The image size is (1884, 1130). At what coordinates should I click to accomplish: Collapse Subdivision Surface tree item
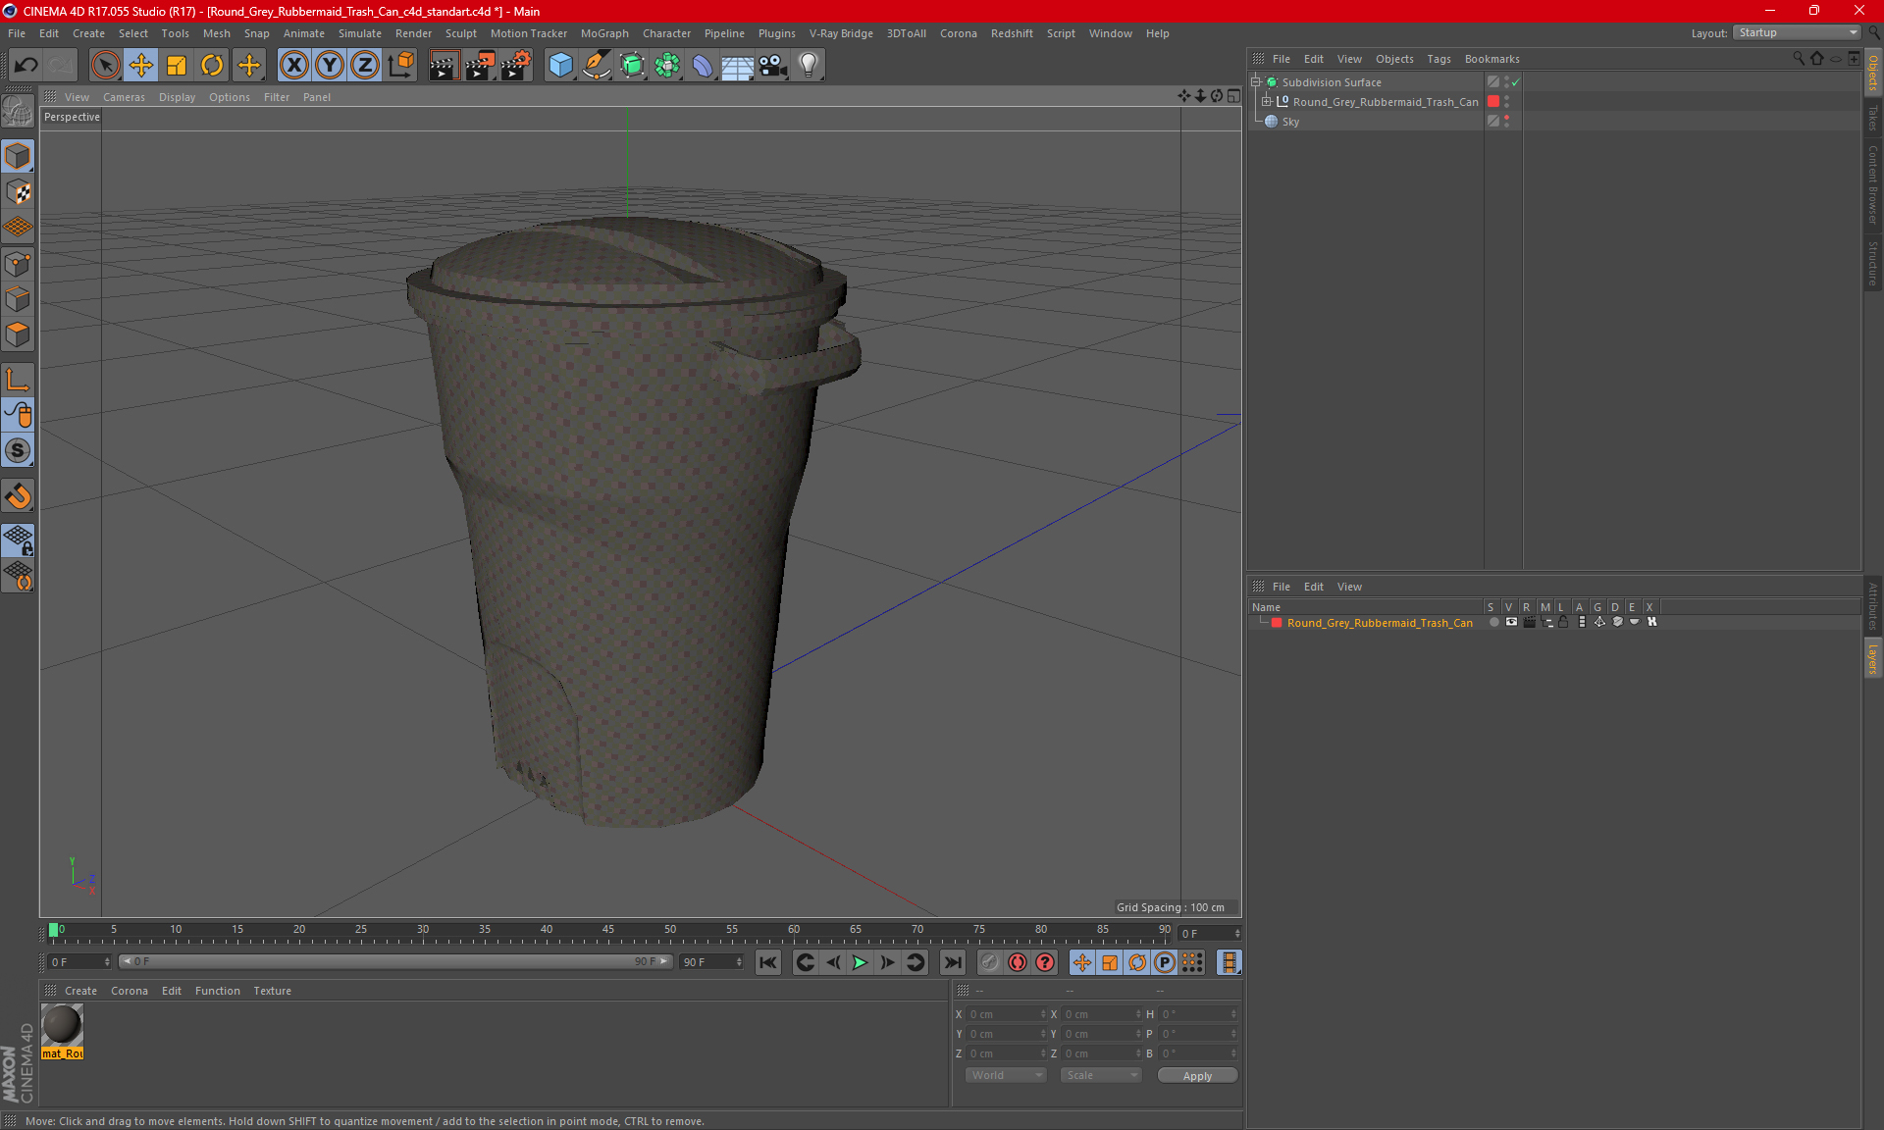click(x=1256, y=82)
